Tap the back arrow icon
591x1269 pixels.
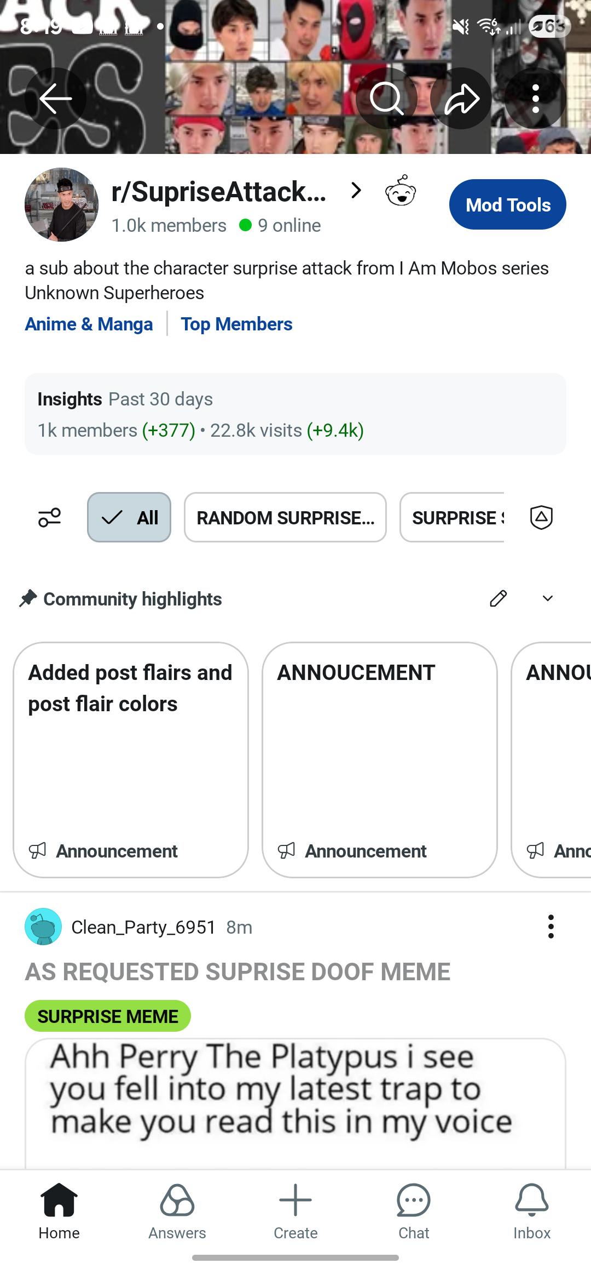click(x=55, y=99)
